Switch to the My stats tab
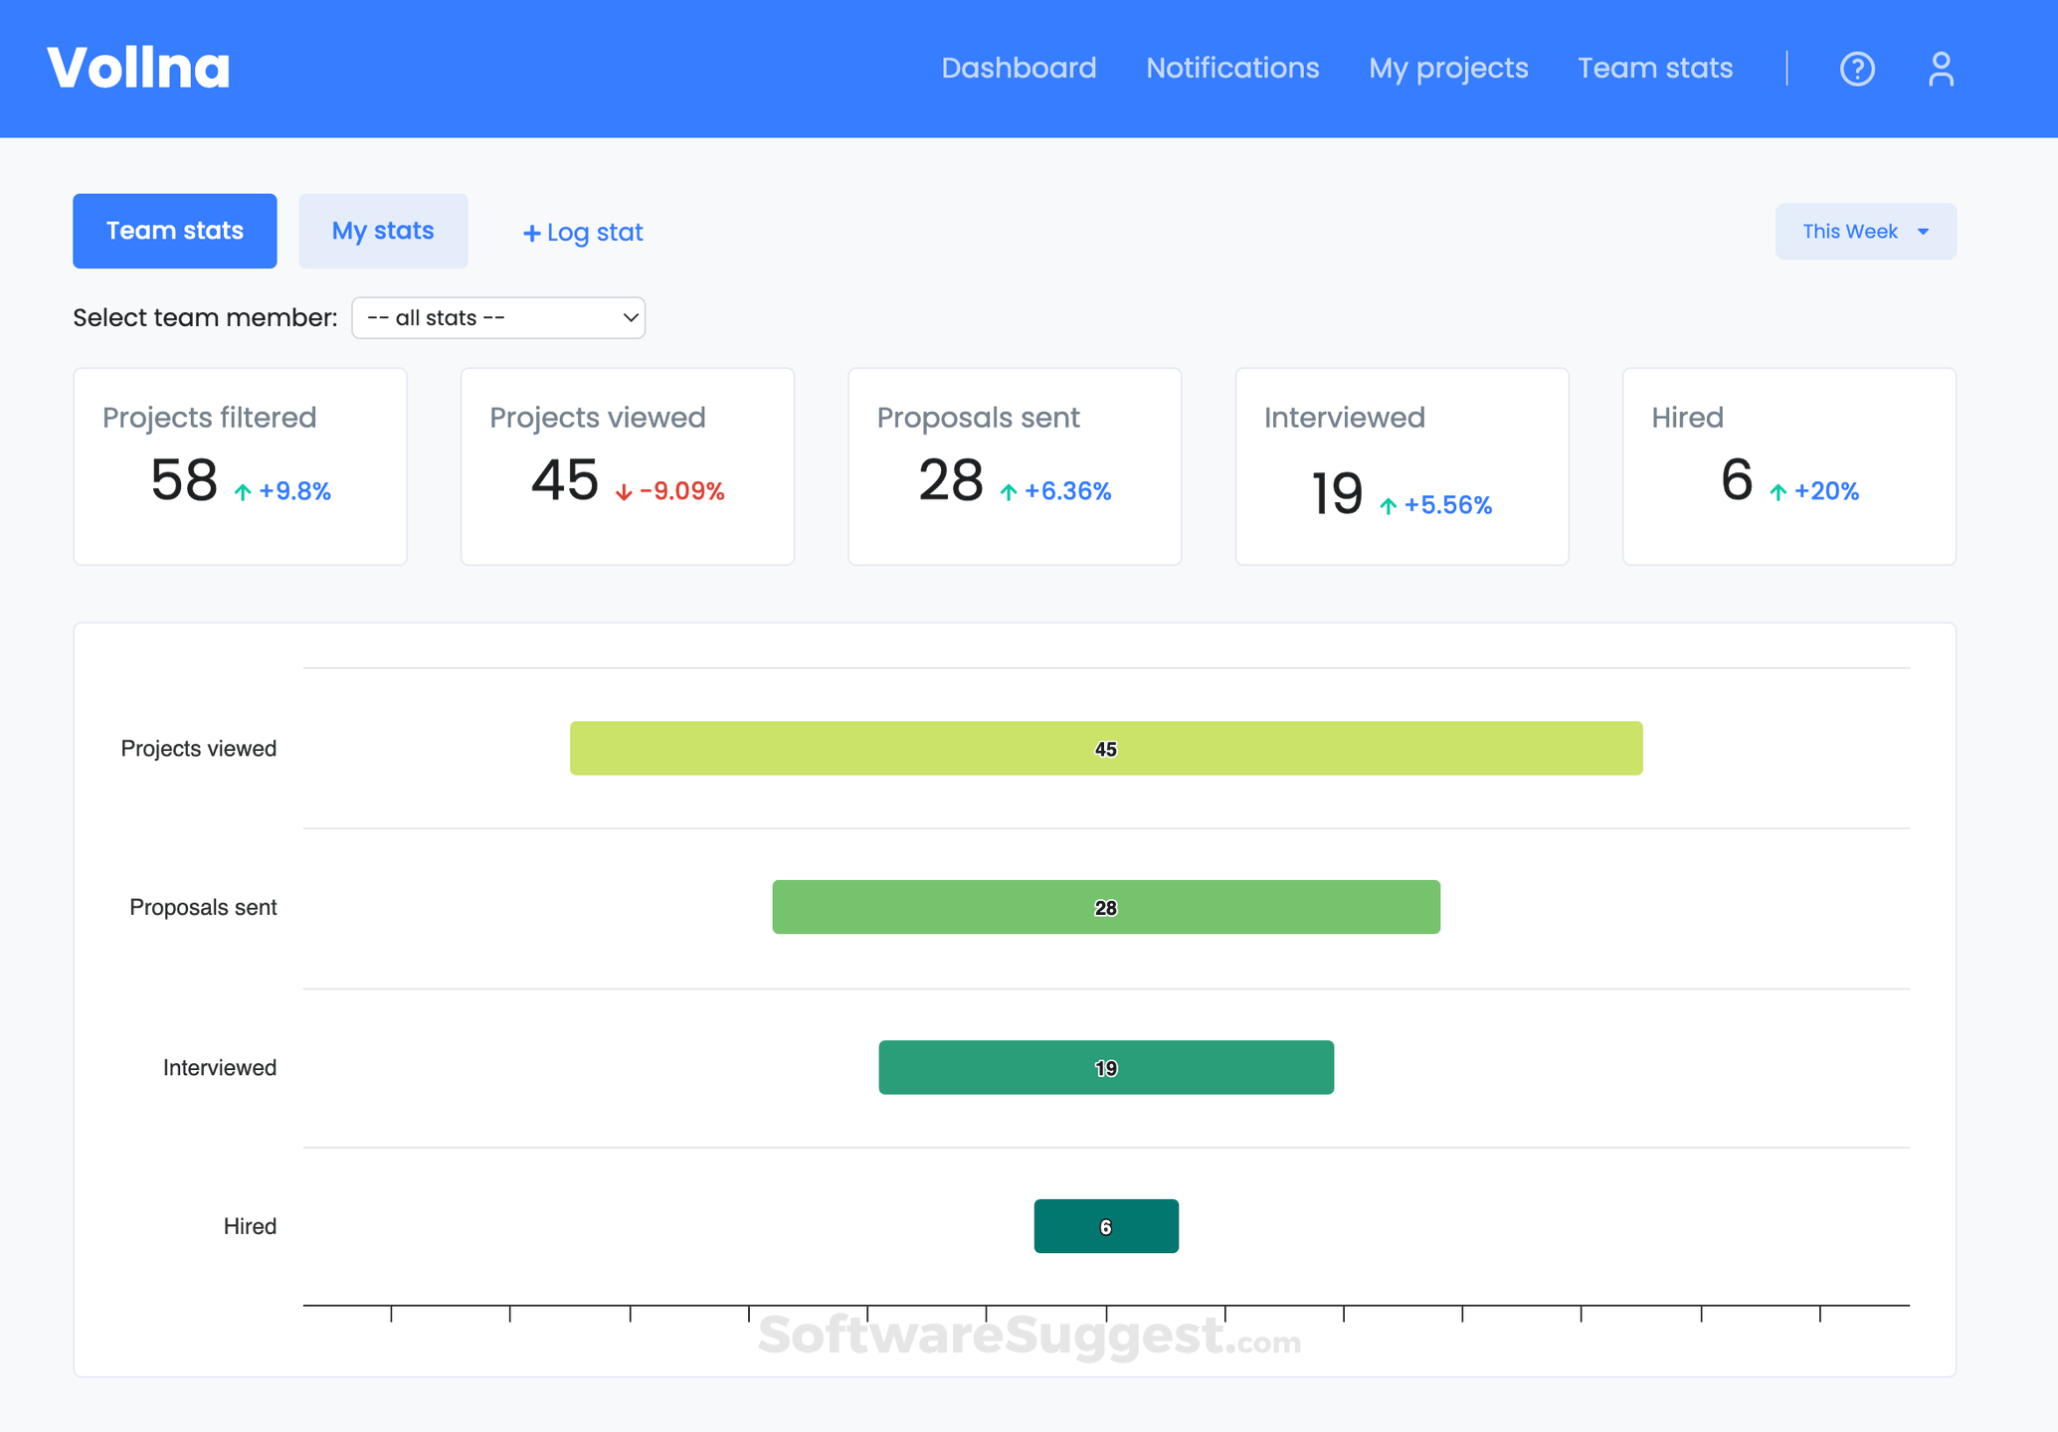 pyautogui.click(x=383, y=230)
